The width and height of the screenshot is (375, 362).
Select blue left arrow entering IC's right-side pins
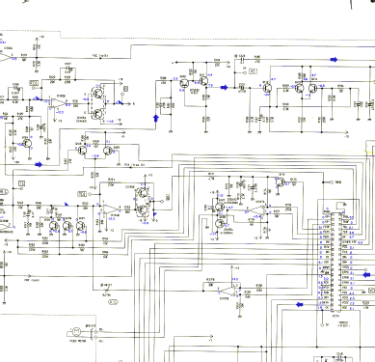366,274
